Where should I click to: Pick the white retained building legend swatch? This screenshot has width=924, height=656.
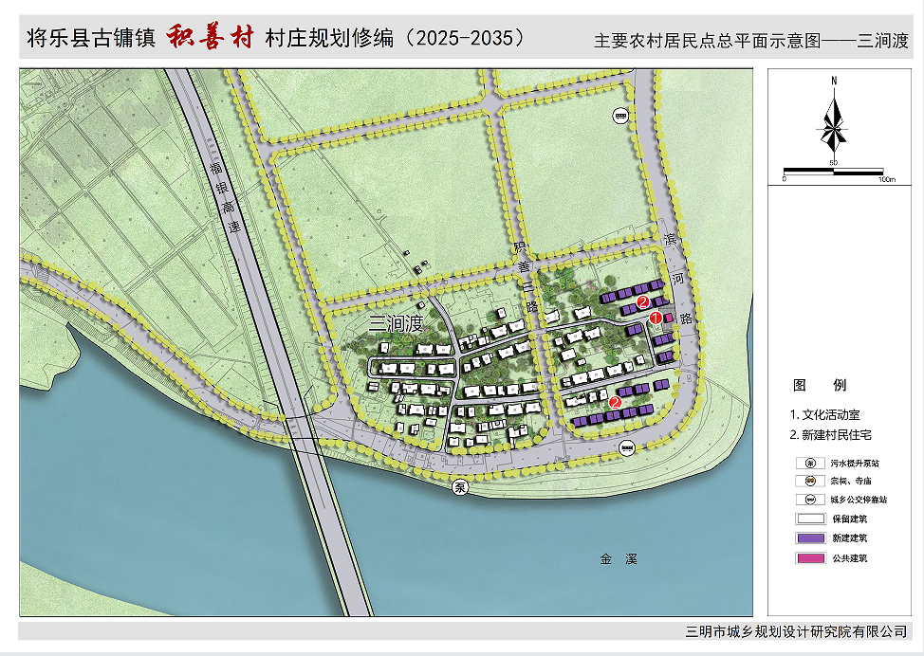[809, 519]
